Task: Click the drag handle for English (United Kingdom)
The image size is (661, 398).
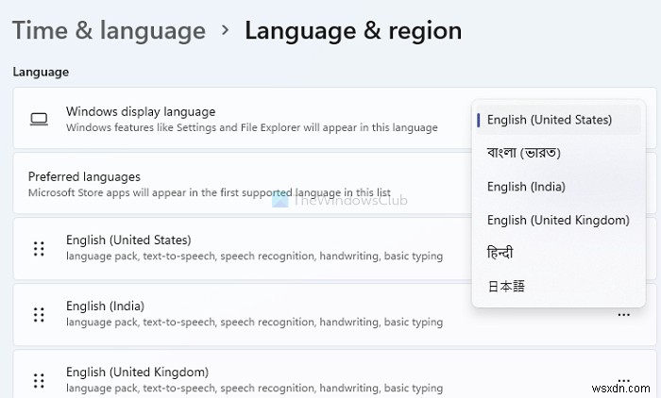Action: pos(39,380)
